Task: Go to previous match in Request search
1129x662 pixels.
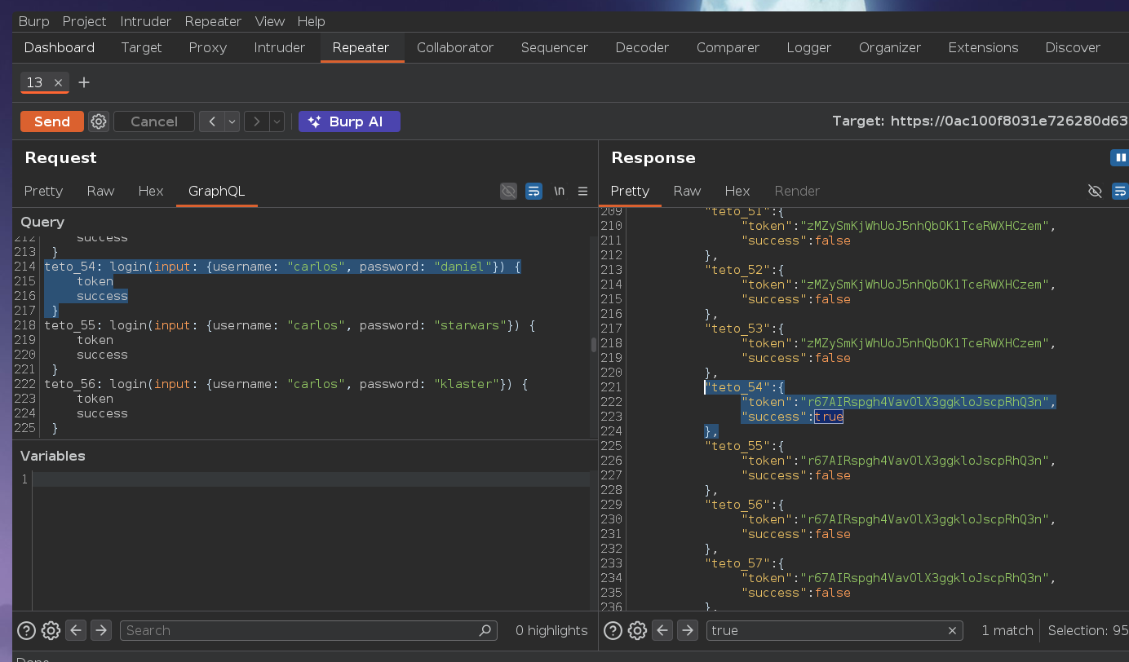Action: point(76,630)
